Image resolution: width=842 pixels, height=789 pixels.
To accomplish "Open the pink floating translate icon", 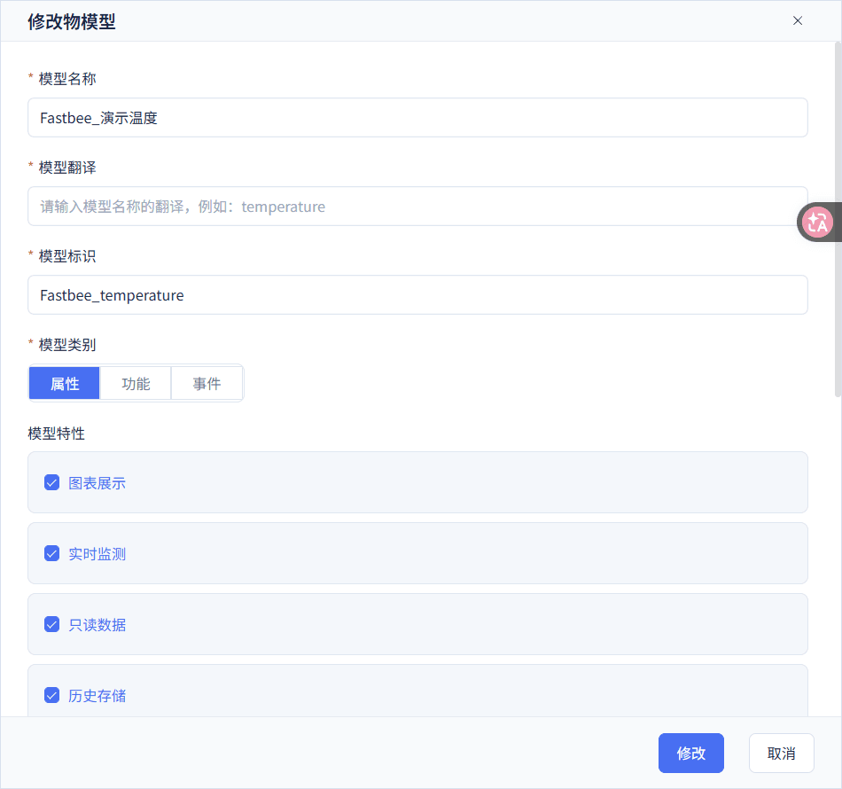I will coord(817,222).
